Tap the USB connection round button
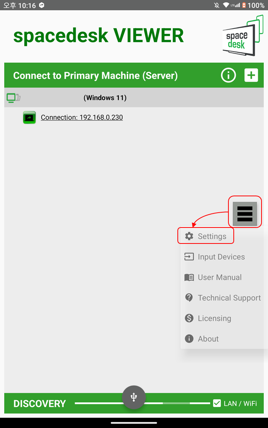 tap(134, 397)
